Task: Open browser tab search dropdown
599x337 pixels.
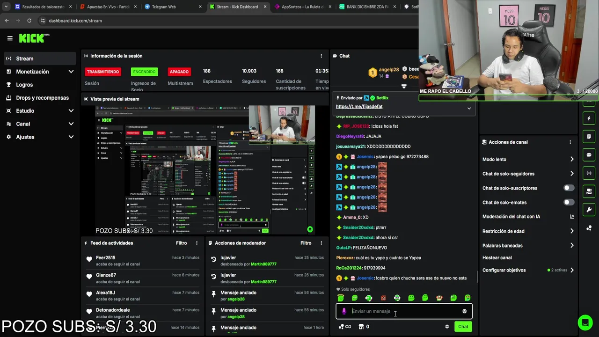Action: (6, 7)
